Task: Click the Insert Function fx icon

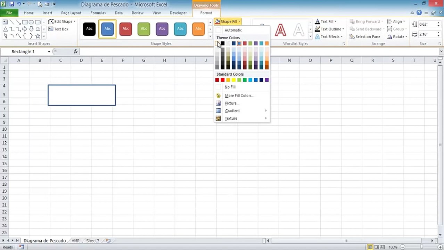Action: tap(75, 51)
